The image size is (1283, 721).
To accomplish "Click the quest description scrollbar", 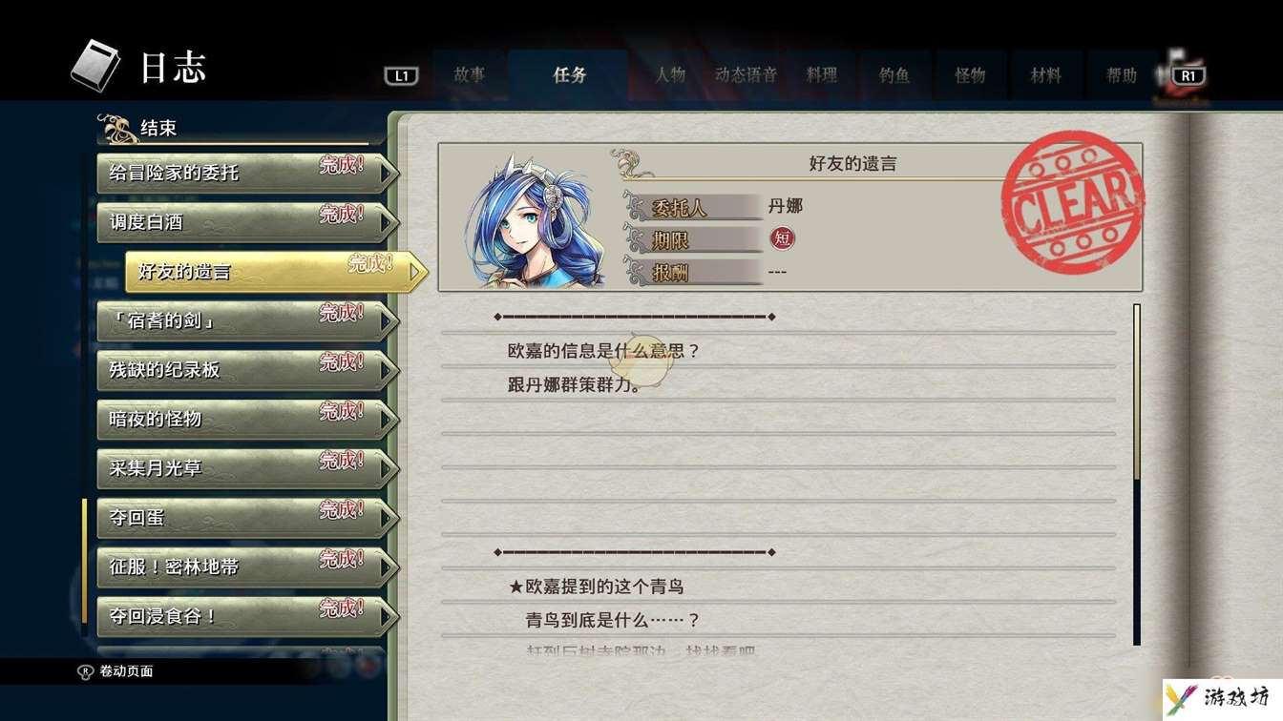I will tap(1137, 474).
